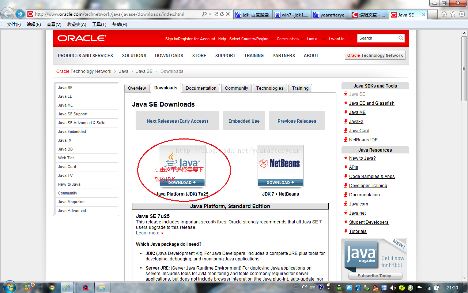This screenshot has width=468, height=293.
Task: Click the Embedded Use button
Action: [244, 121]
